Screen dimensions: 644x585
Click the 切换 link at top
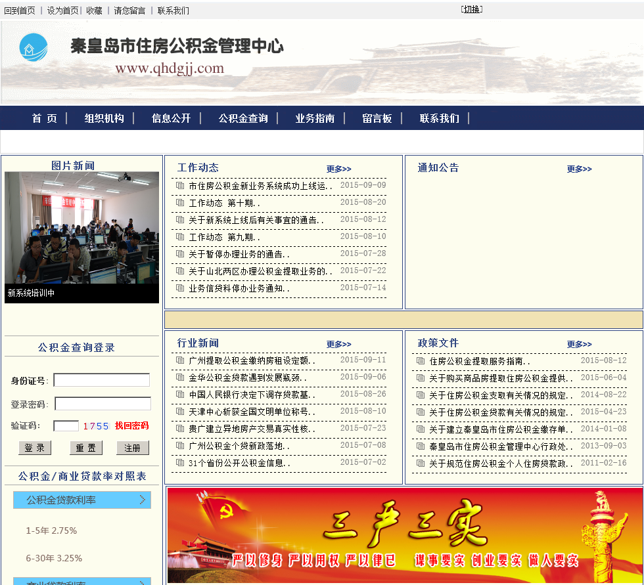pos(472,9)
